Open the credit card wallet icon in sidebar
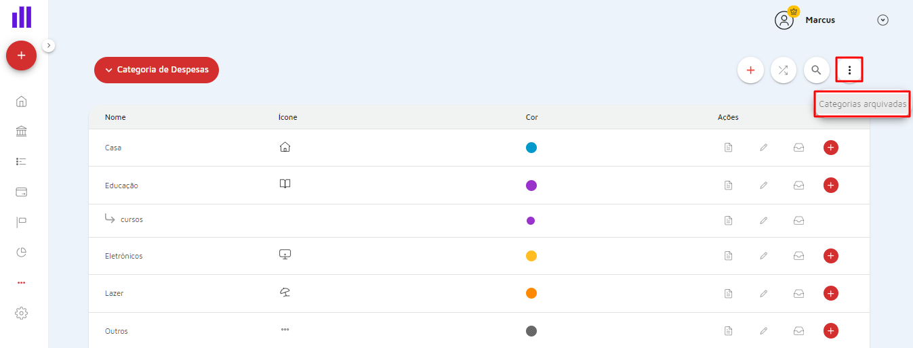913x348 pixels. (21, 192)
